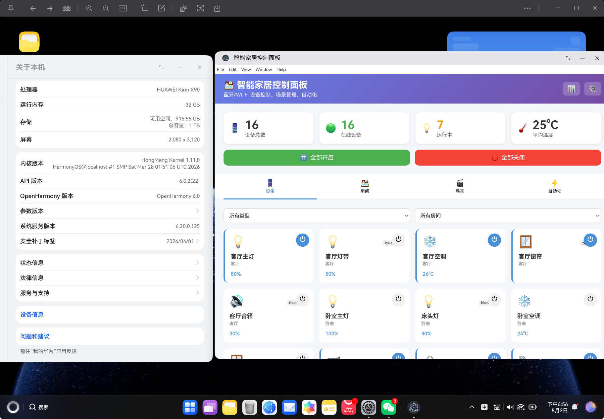
Task: Toggle power for 客厅窗帘
Action: pos(590,240)
